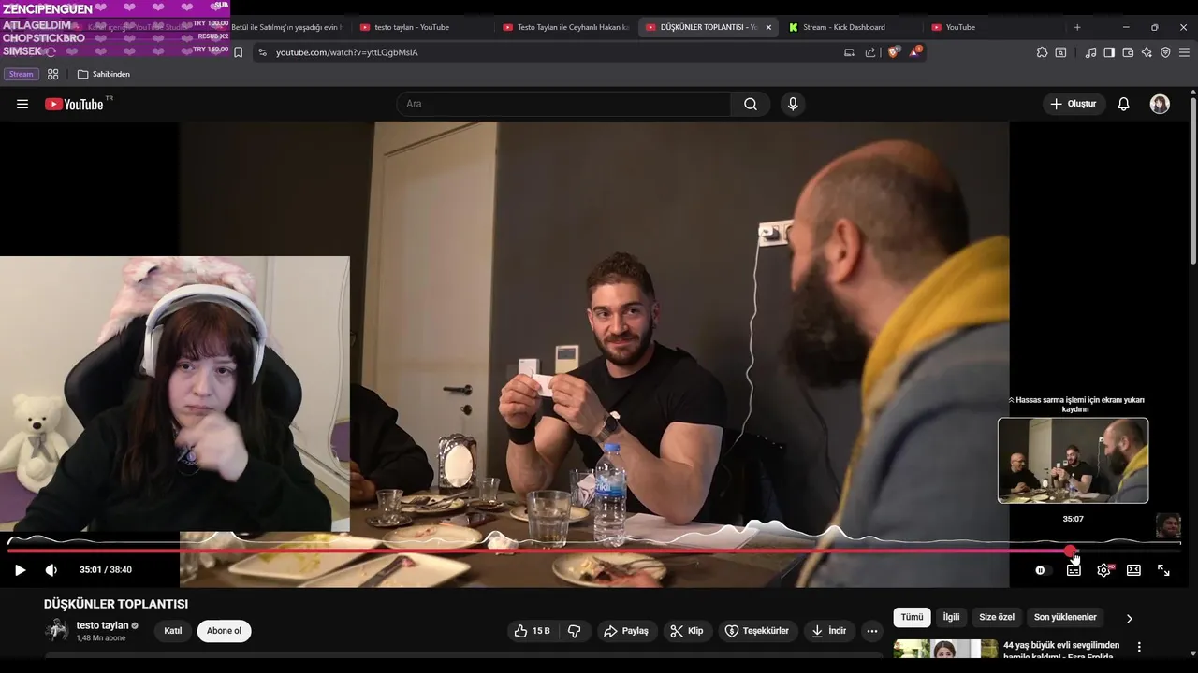
Task: Focus the Ara search field
Action: [563, 104]
